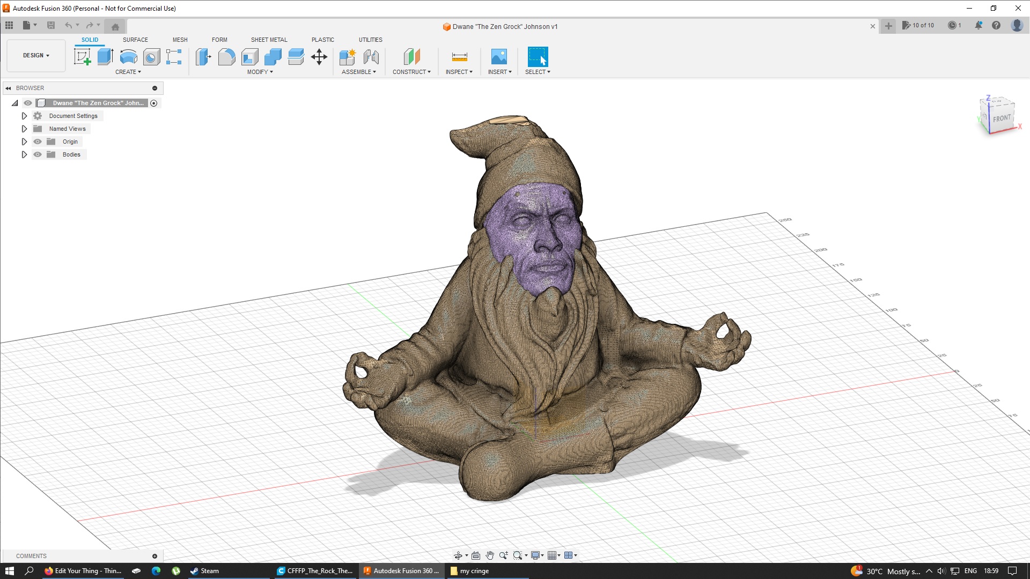Select the Revolve tool
Viewport: 1030px width, 579px height.
click(128, 57)
